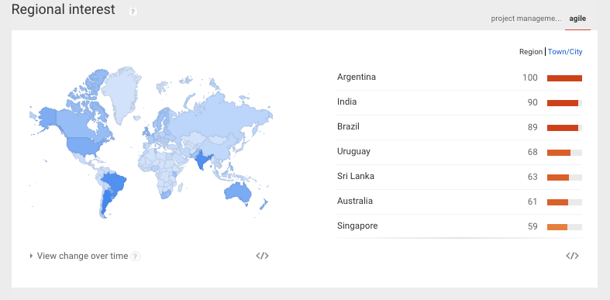Click Australia on the world map

(x=237, y=192)
